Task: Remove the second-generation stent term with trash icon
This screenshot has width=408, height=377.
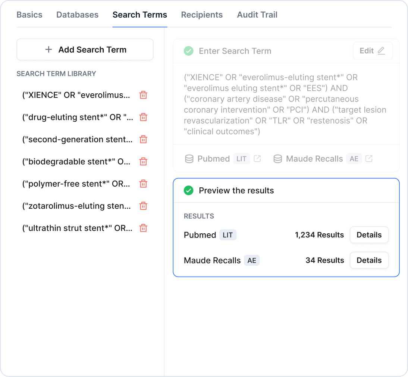Action: [x=143, y=139]
